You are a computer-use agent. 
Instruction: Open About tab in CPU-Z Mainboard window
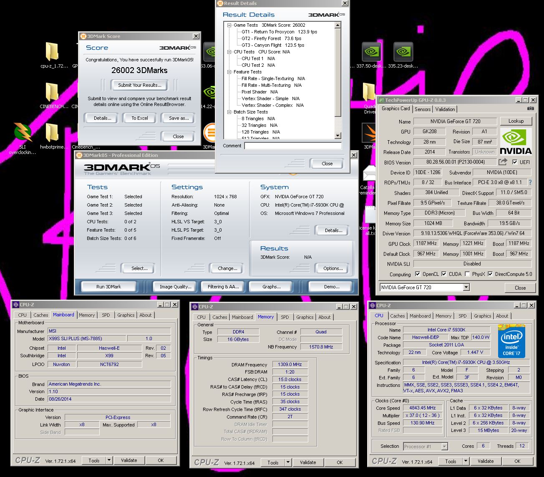[146, 315]
